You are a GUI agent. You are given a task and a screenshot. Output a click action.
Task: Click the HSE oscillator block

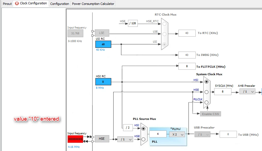point(102,139)
